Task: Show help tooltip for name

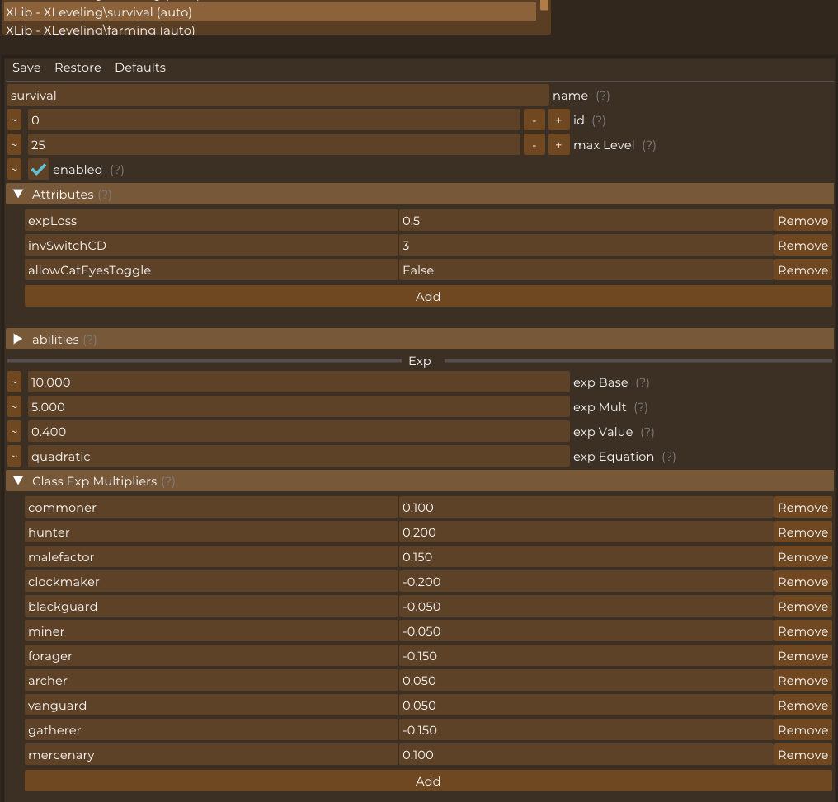Action: coord(603,96)
